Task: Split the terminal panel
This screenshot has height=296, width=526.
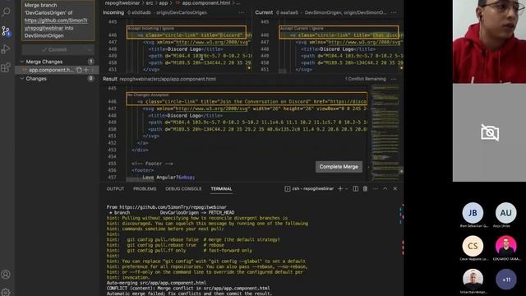Action: pos(355,188)
